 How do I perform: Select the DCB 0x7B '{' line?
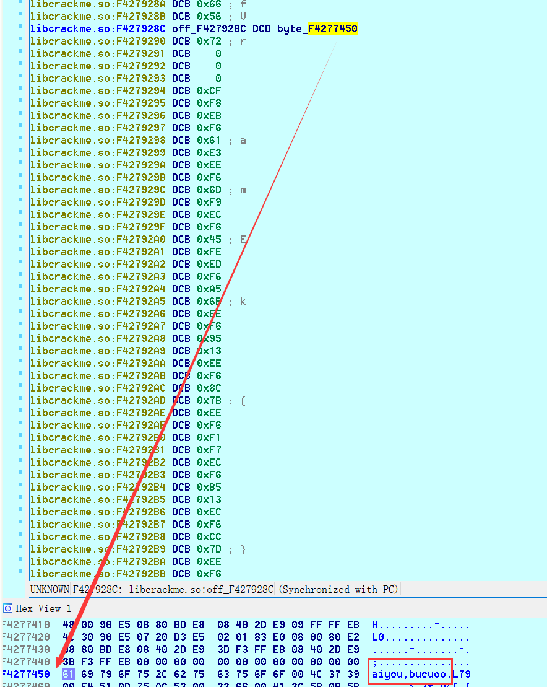tap(209, 401)
